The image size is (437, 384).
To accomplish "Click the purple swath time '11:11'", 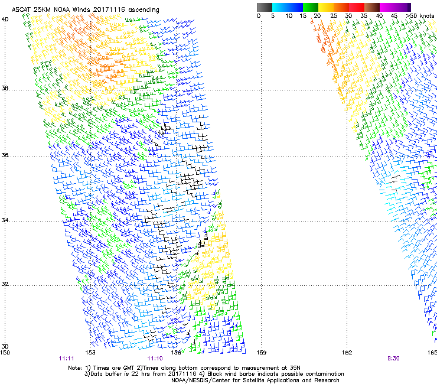I will [x=66, y=359].
